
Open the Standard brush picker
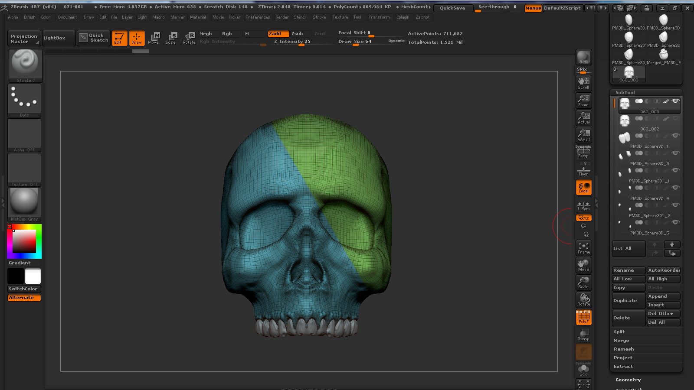(25, 66)
